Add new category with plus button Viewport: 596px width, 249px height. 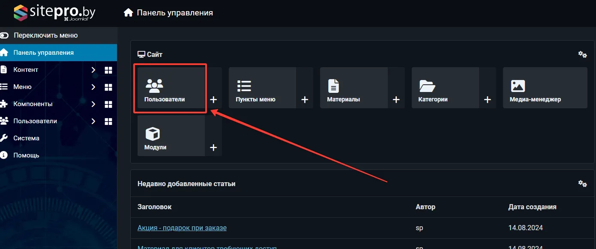pyautogui.click(x=487, y=100)
